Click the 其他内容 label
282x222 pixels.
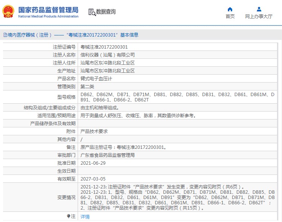click(x=66, y=139)
